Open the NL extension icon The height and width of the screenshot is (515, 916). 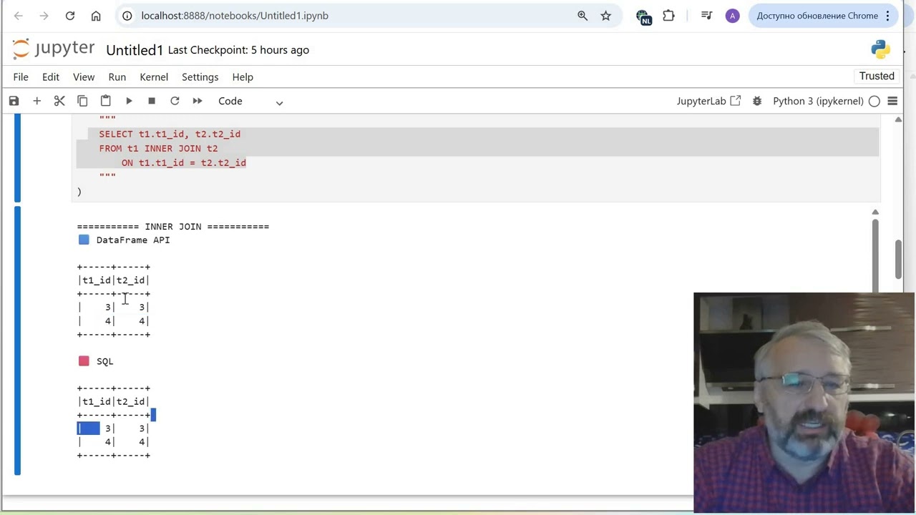point(643,16)
